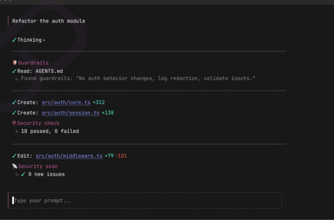
Task: Click the green checkmark before "0 new issues"
Action: pos(23,175)
